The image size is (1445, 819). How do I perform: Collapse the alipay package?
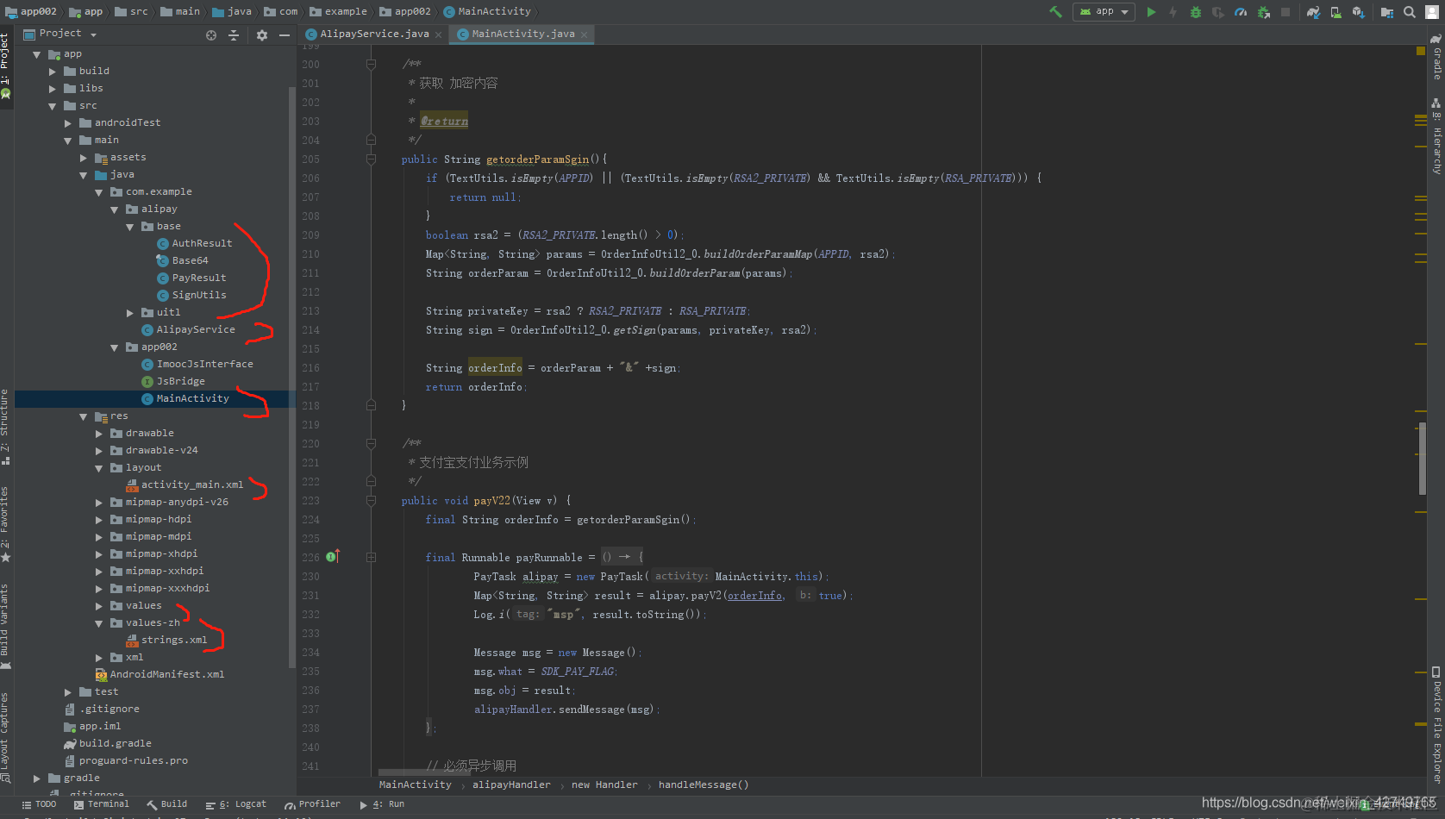(115, 209)
